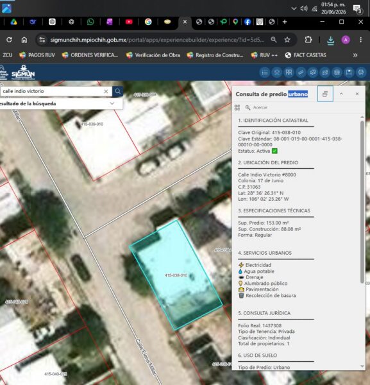370x385 pixels.
Task: Open the PAGOS RUV bookmark
Action: coord(37,55)
